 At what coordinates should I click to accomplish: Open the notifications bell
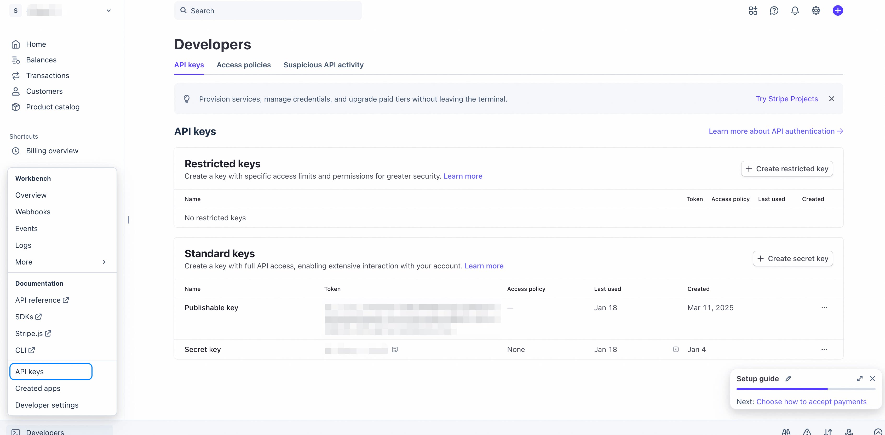click(x=795, y=11)
